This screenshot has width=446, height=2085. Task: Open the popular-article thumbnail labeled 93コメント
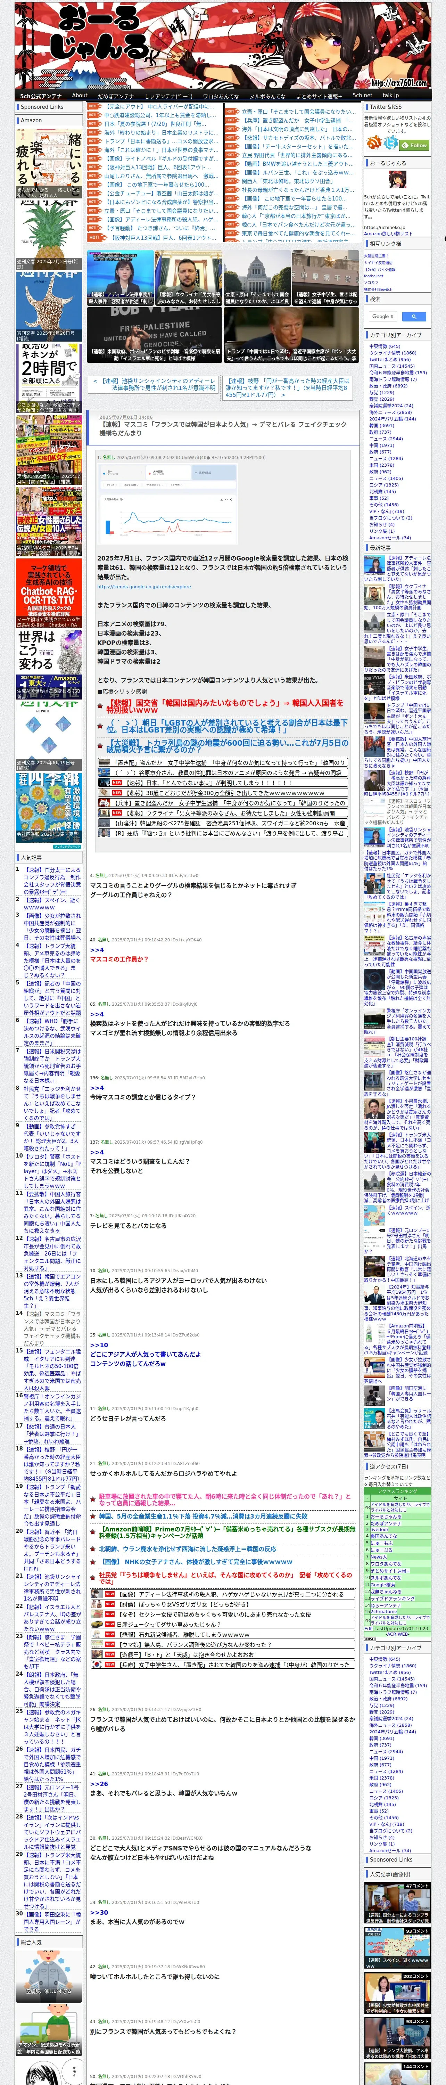(x=397, y=1947)
